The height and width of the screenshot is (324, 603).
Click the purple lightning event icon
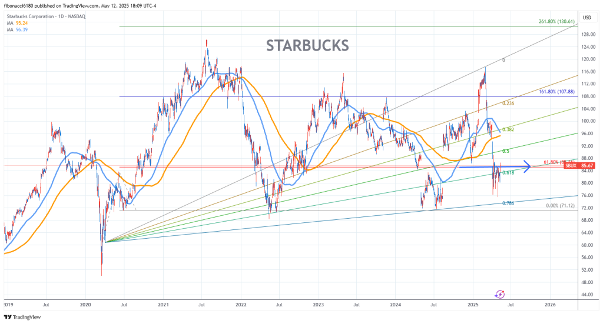500,294
